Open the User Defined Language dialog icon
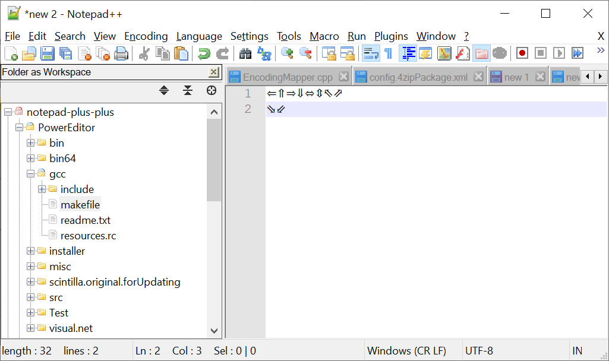609x361 pixels. 425,53
